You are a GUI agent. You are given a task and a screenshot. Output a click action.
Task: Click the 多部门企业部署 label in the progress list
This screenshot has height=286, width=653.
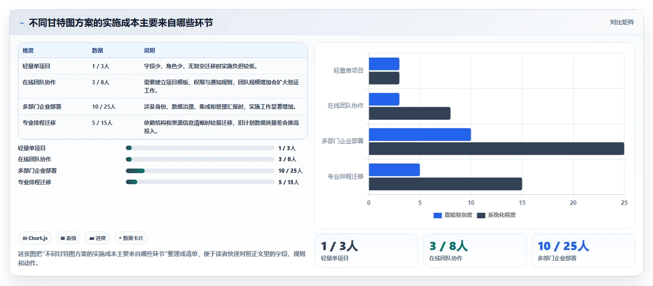[x=37, y=171]
